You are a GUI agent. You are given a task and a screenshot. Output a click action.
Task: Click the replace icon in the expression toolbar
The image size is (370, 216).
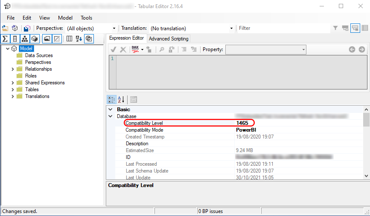click(x=171, y=49)
